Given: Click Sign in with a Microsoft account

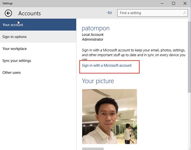Looking at the screenshot, I should pos(107,65).
